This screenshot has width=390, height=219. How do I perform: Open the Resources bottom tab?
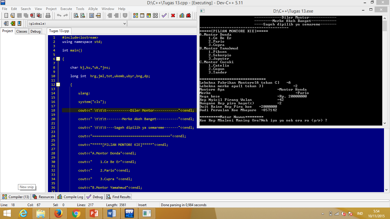coord(43,197)
